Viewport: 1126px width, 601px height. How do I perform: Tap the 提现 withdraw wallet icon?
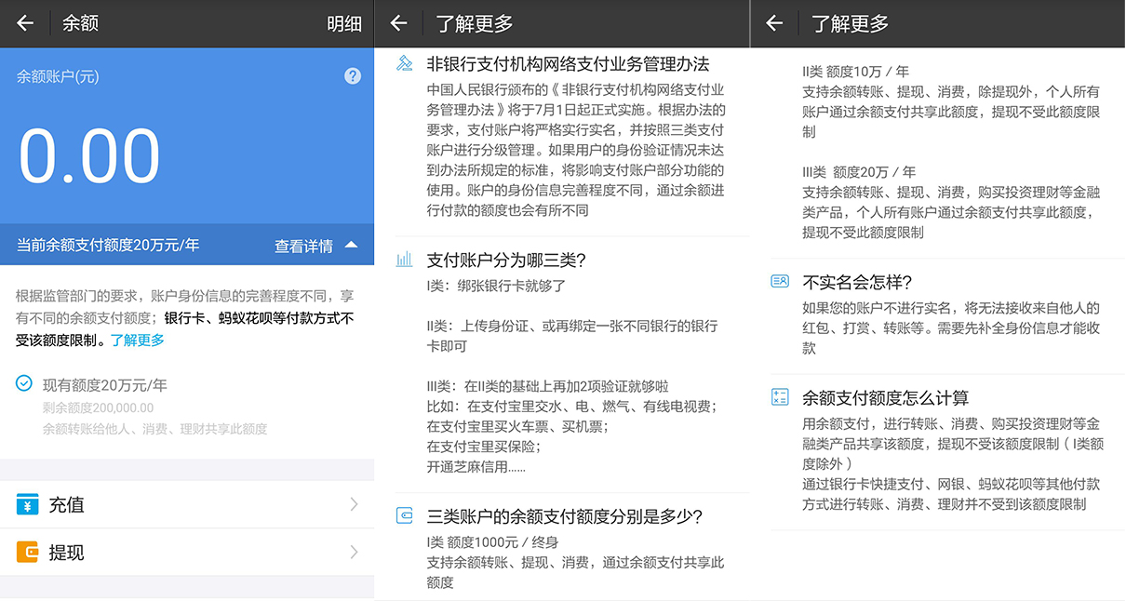(27, 552)
